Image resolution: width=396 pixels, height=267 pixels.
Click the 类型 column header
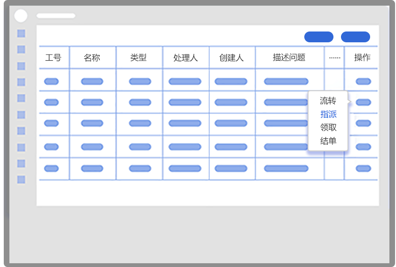[138, 57]
